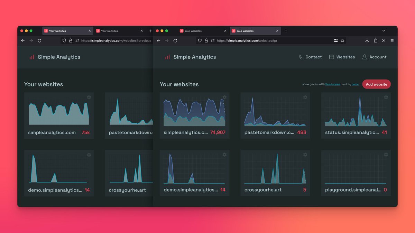Go back in the right browser window

158,40
